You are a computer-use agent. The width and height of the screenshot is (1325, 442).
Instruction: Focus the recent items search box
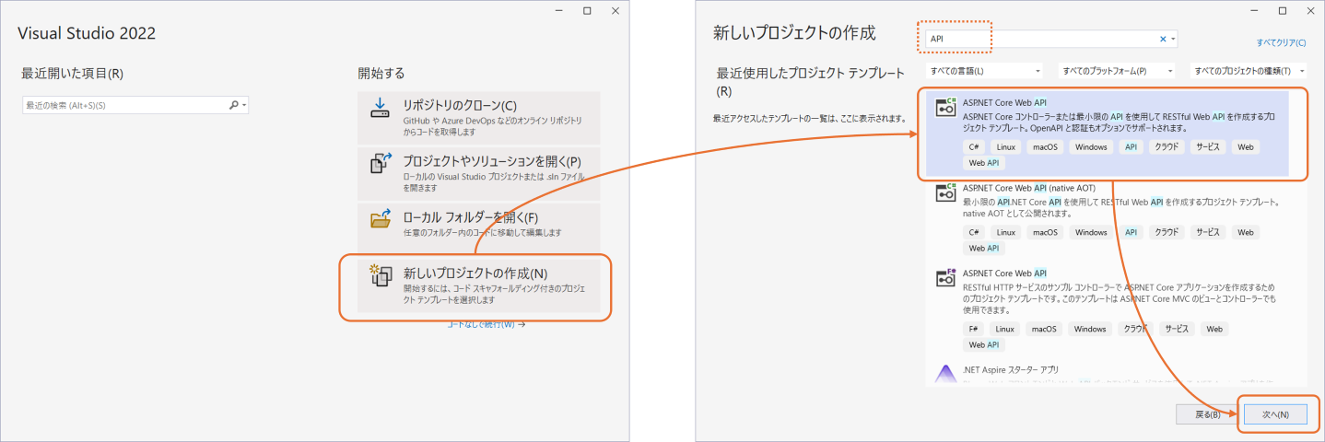point(124,106)
